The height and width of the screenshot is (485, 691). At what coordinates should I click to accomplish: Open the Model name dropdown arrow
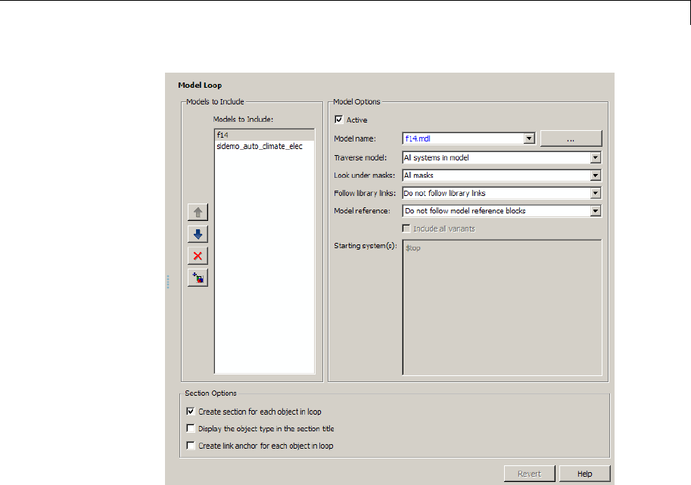(x=529, y=138)
